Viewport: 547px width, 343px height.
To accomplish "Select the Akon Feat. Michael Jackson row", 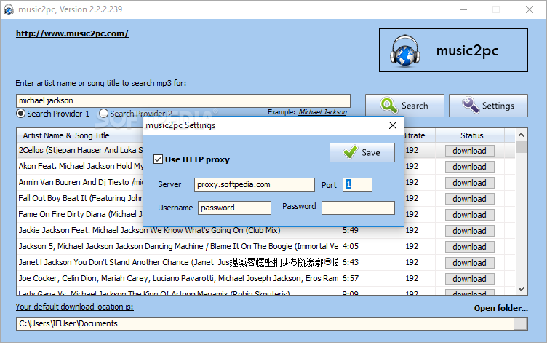I will point(80,166).
